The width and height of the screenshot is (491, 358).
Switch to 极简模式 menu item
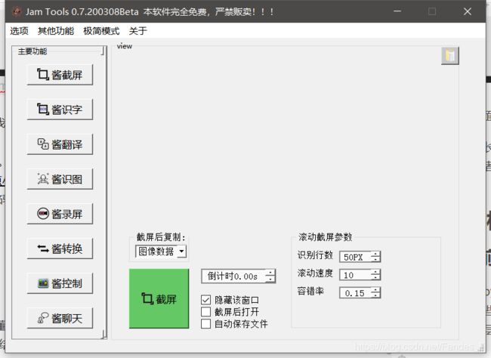(x=101, y=31)
